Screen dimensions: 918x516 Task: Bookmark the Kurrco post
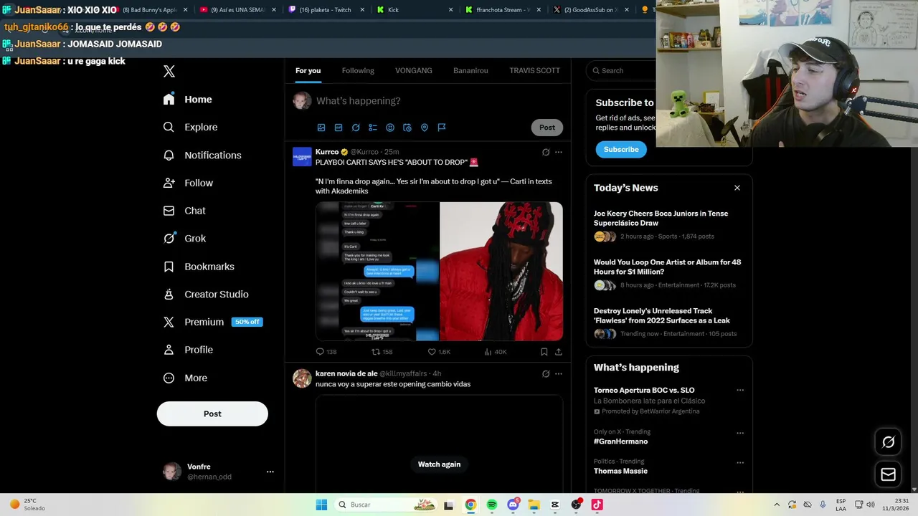(544, 352)
